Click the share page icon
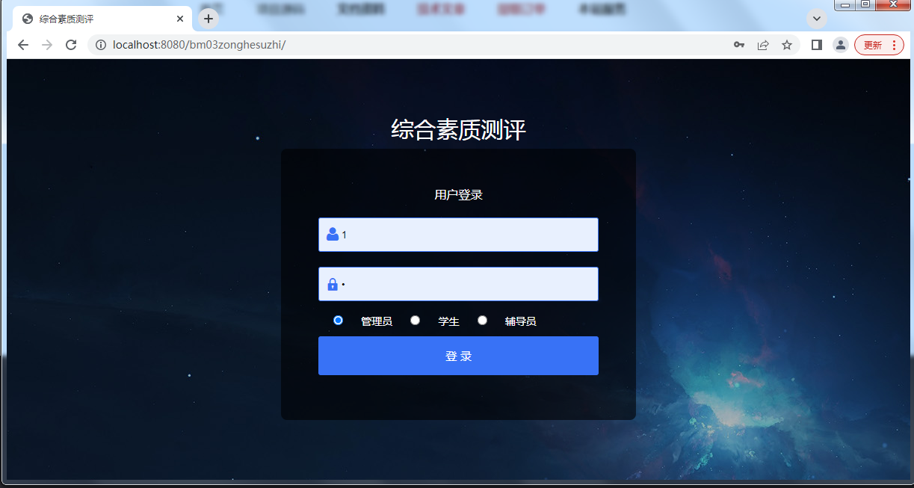 (763, 45)
